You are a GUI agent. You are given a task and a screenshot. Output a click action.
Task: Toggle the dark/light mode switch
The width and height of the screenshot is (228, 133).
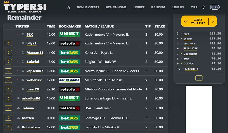(x=215, y=7)
